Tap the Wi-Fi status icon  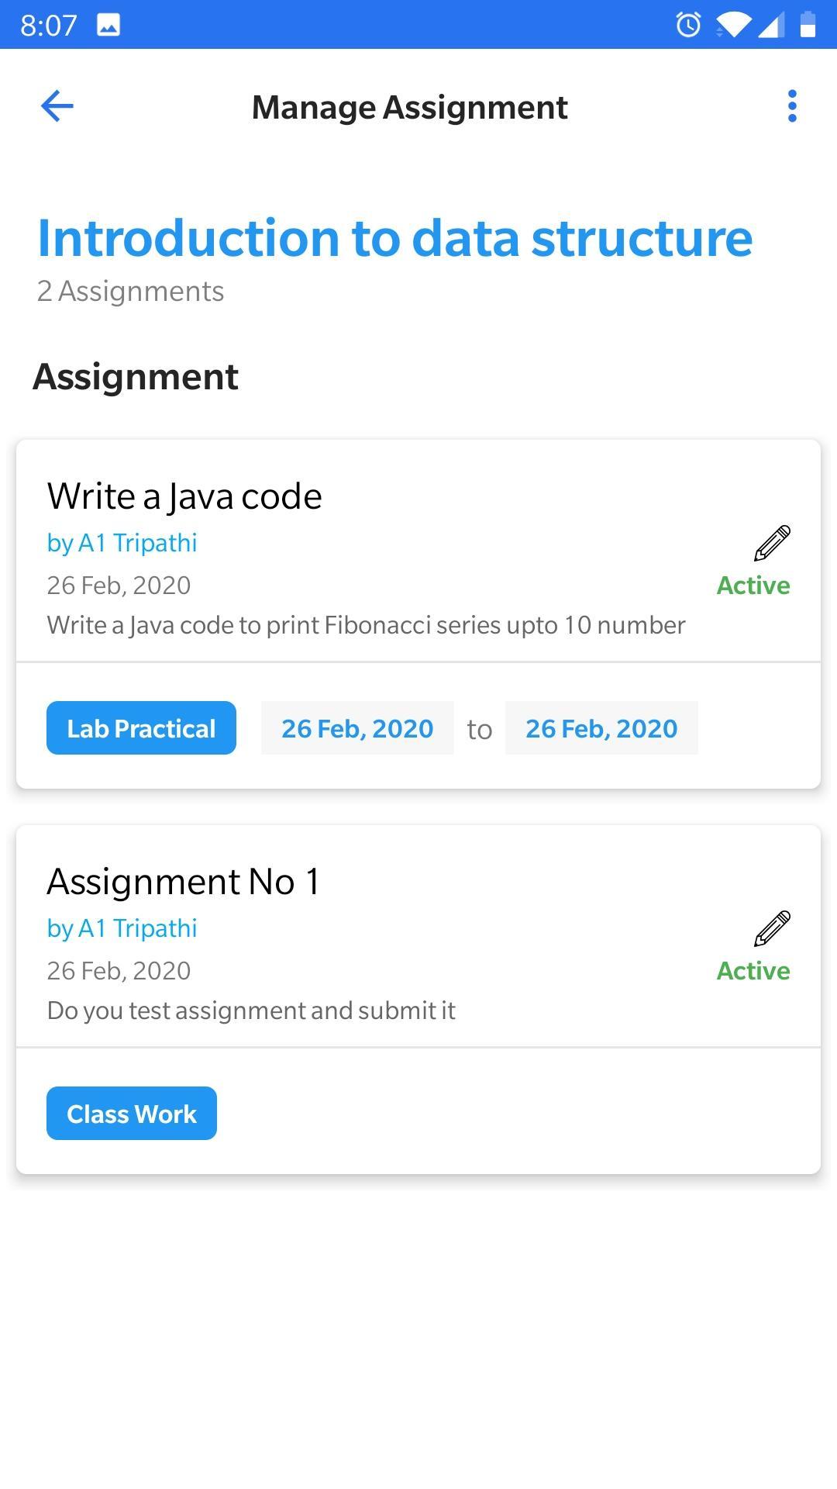click(x=732, y=25)
